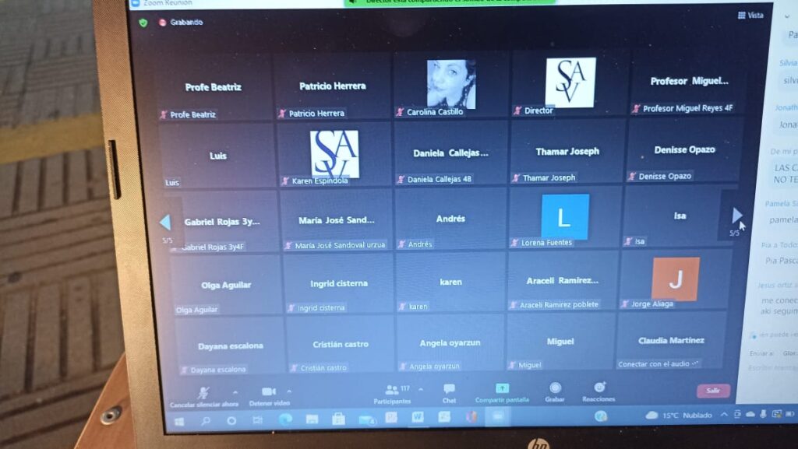
Task: Click the green encryption shield icon
Action: pyautogui.click(x=143, y=23)
